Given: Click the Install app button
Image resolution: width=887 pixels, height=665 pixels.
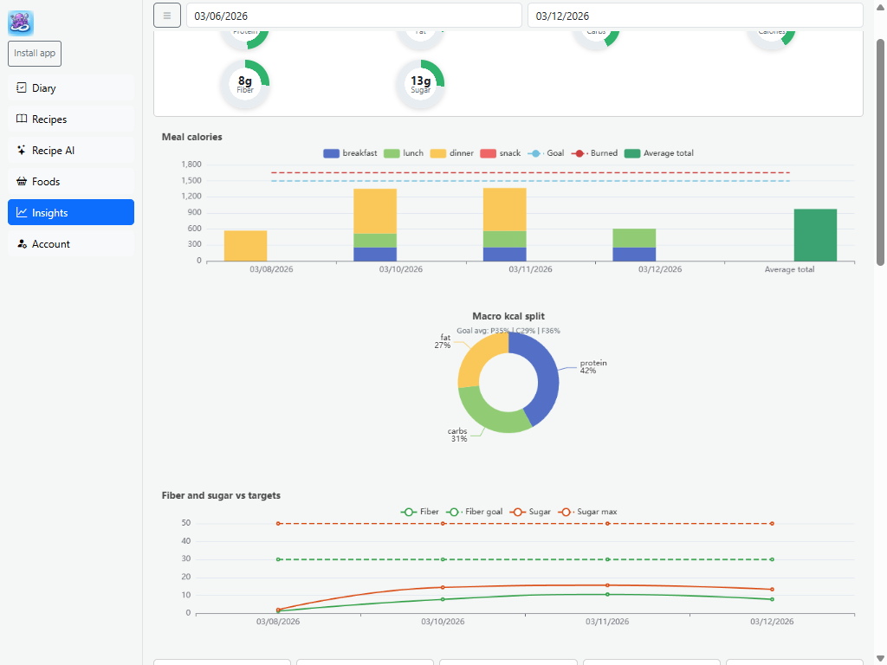Looking at the screenshot, I should 34,53.
